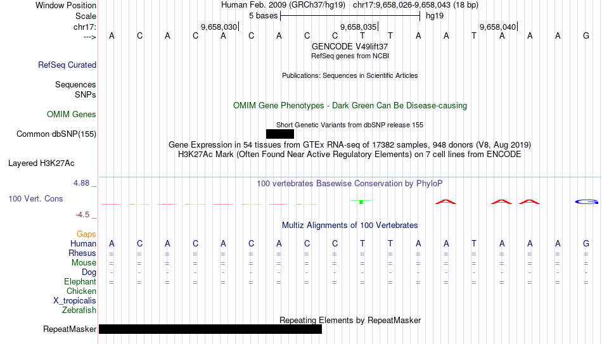Click the 4.88 PhyloP upper scale value
602x344 pixels.
pos(81,183)
